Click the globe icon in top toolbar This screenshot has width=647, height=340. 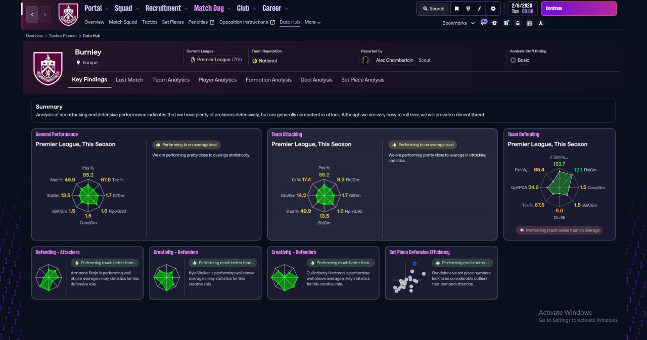[469, 9]
